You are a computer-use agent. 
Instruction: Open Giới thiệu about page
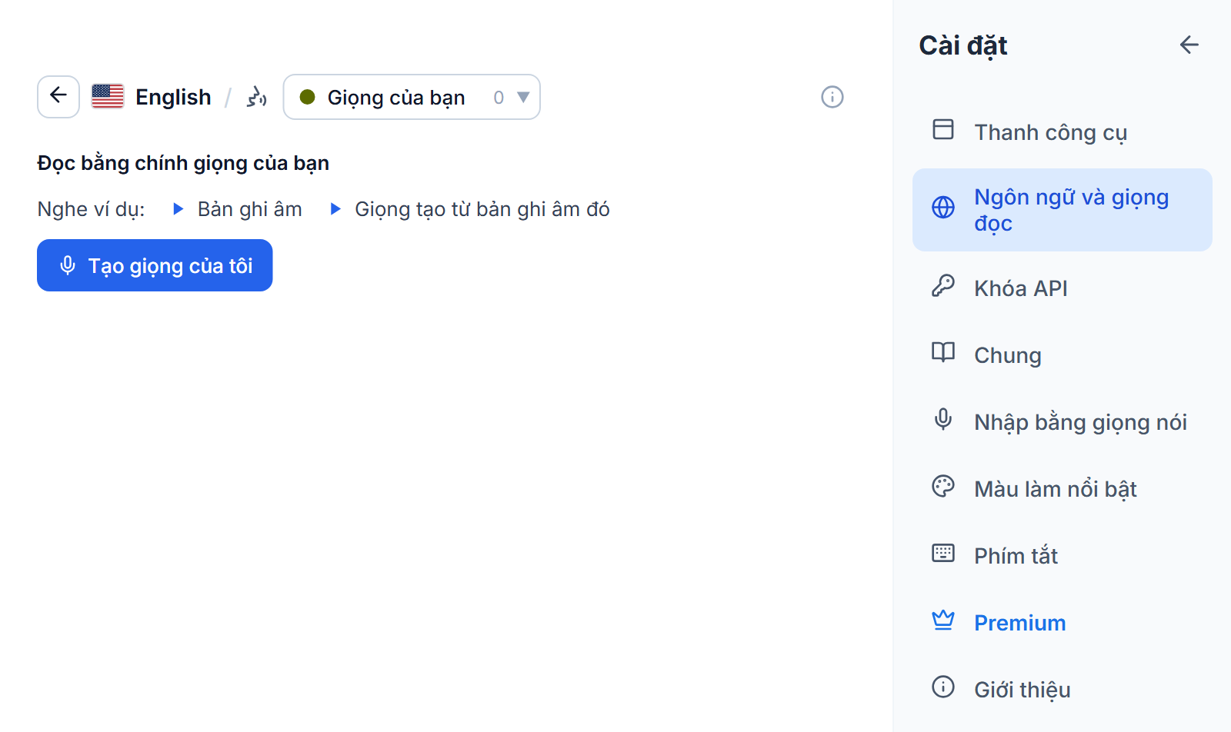click(1063, 690)
